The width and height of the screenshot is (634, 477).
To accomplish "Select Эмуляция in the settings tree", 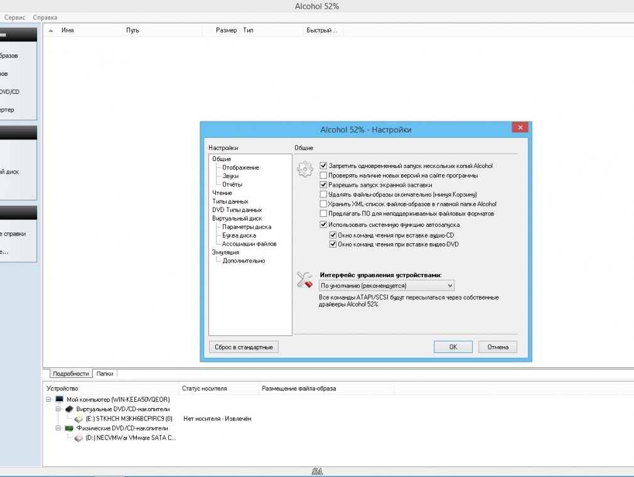I will (225, 252).
